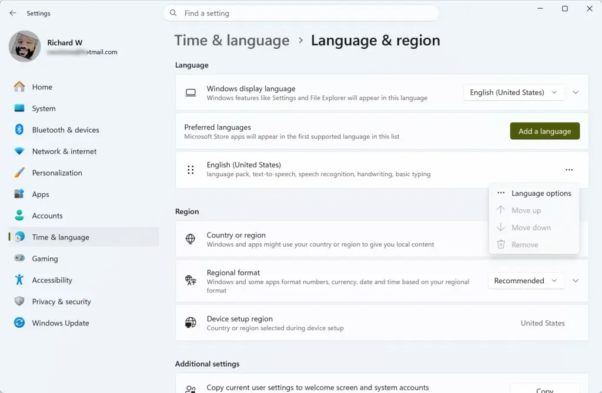This screenshot has width=602, height=393.
Task: Click the Device setup region row
Action: pos(382,323)
